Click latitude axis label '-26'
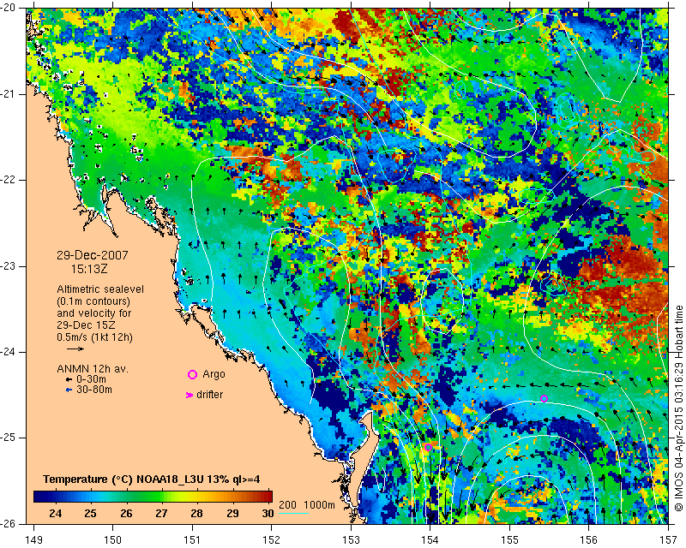This screenshot has width=686, height=548. [x=9, y=523]
